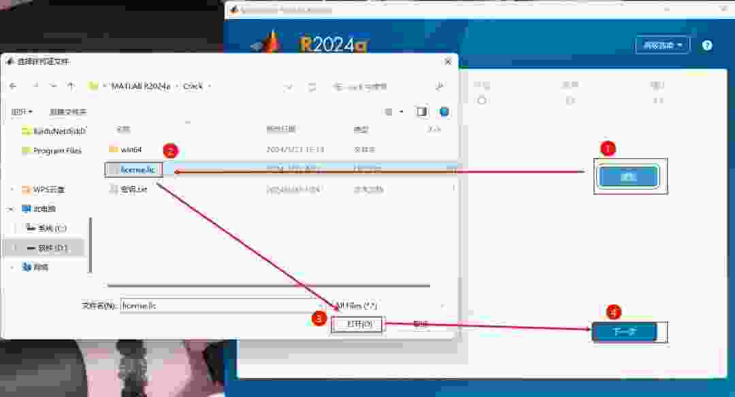
Task: Open the All Files type filter dropdown
Action: (x=390, y=306)
